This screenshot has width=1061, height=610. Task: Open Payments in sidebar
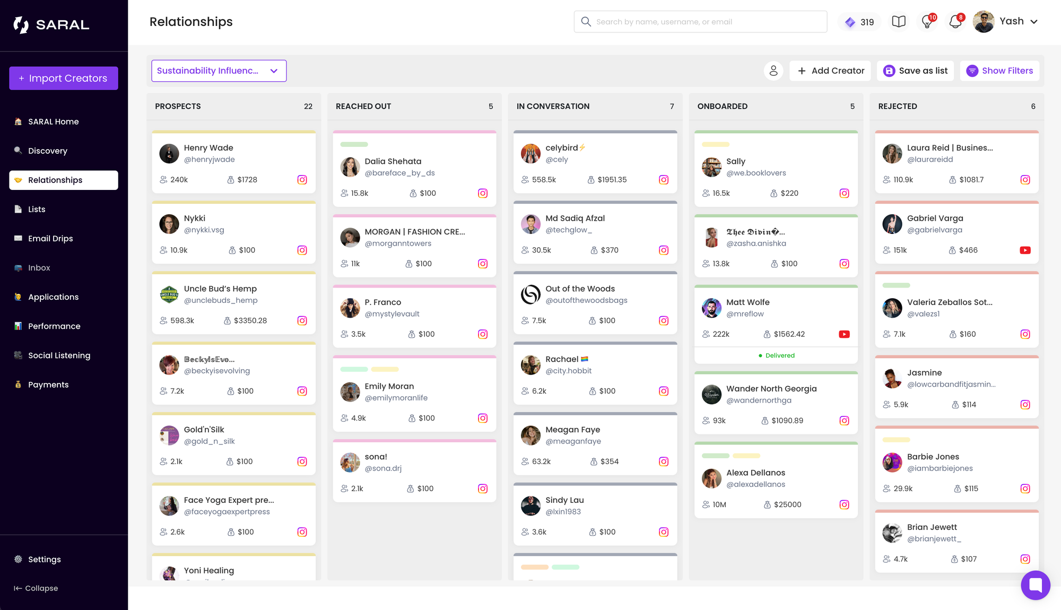click(x=64, y=385)
